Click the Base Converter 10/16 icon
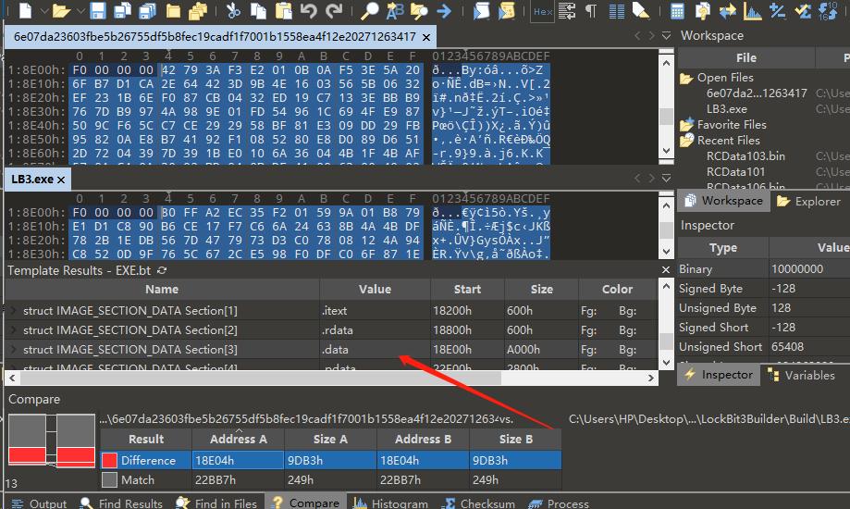The height and width of the screenshot is (509, 850). (x=827, y=10)
